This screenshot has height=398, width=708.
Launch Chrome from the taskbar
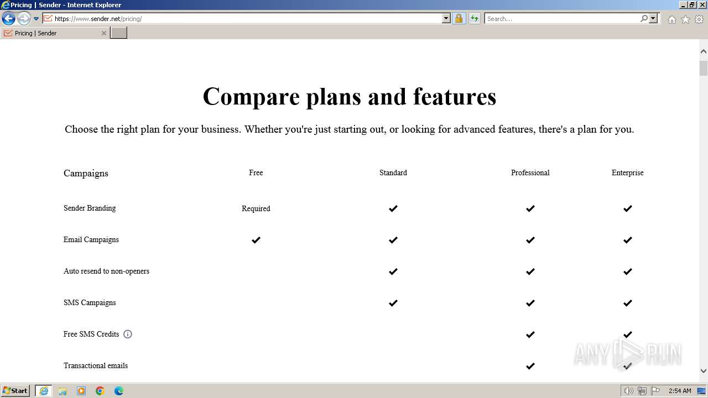coord(100,391)
